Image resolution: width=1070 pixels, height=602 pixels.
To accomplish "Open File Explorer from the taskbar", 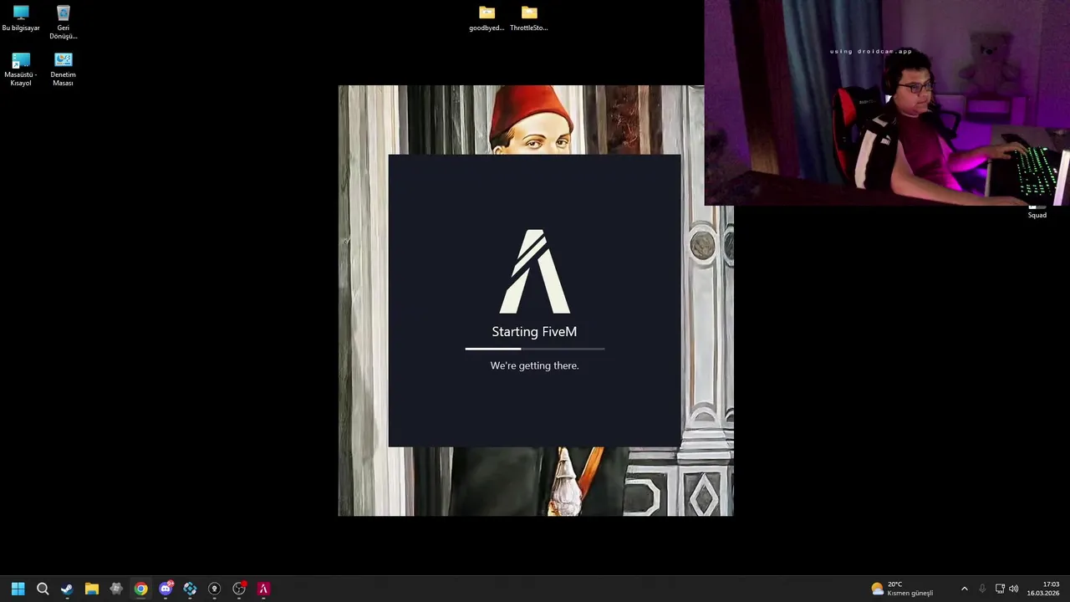I will click(92, 589).
